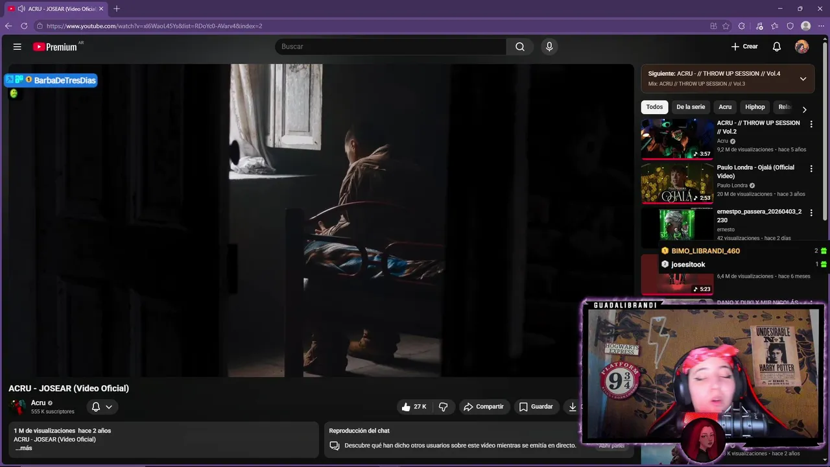Like the video with thumbs up
The image size is (830, 467).
click(x=413, y=407)
